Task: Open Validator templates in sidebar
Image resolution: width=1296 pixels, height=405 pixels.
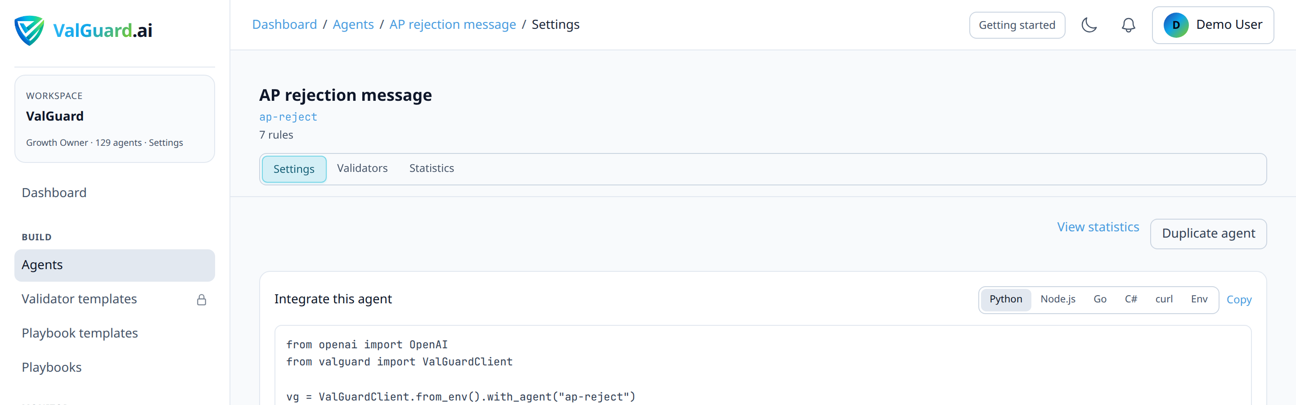Action: (x=115, y=299)
